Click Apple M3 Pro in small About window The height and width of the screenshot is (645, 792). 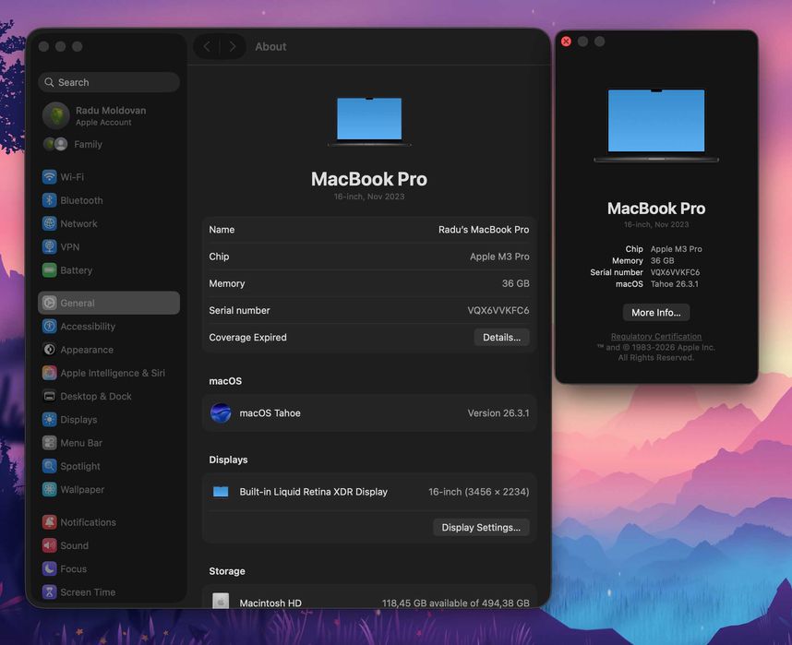pos(676,249)
